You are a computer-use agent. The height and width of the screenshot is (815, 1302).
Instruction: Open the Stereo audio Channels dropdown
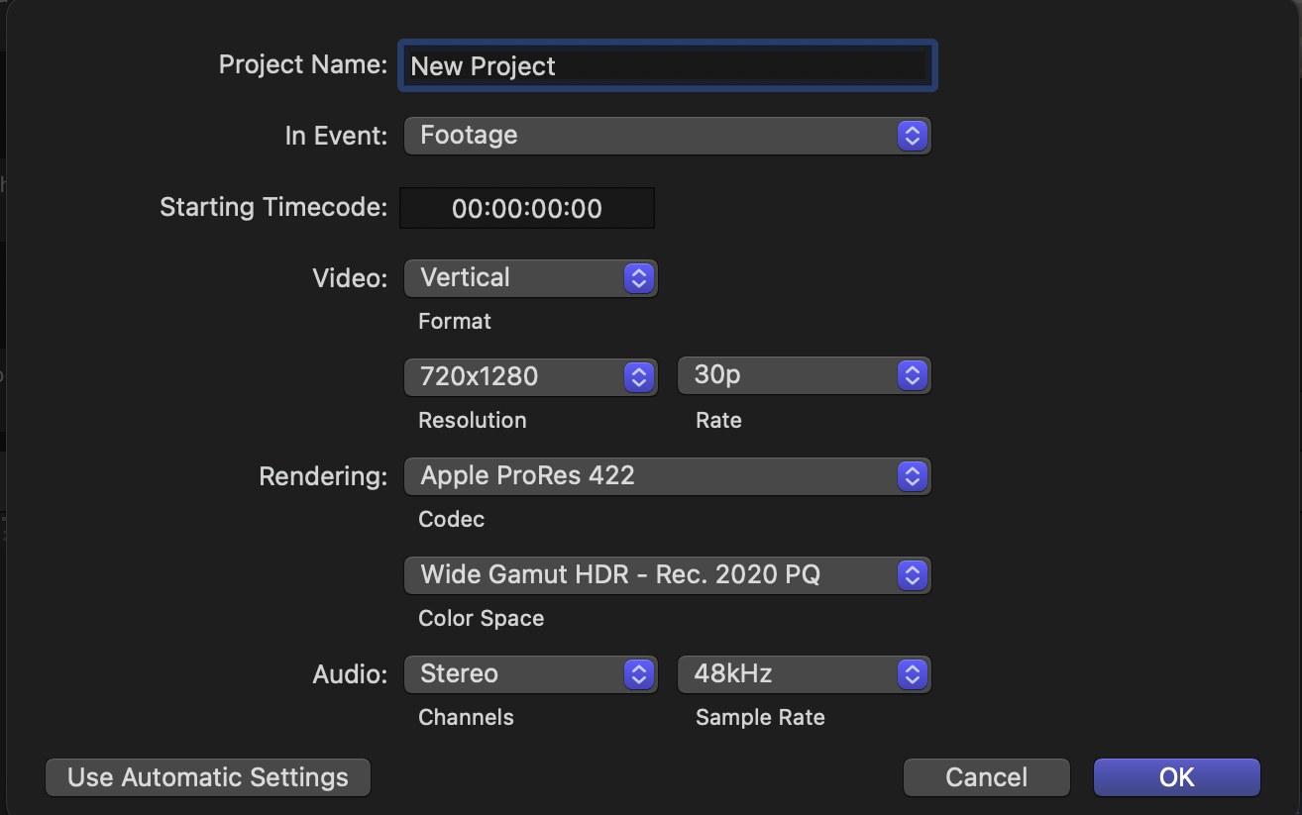530,674
